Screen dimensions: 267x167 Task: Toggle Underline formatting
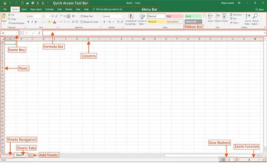point(36,22)
